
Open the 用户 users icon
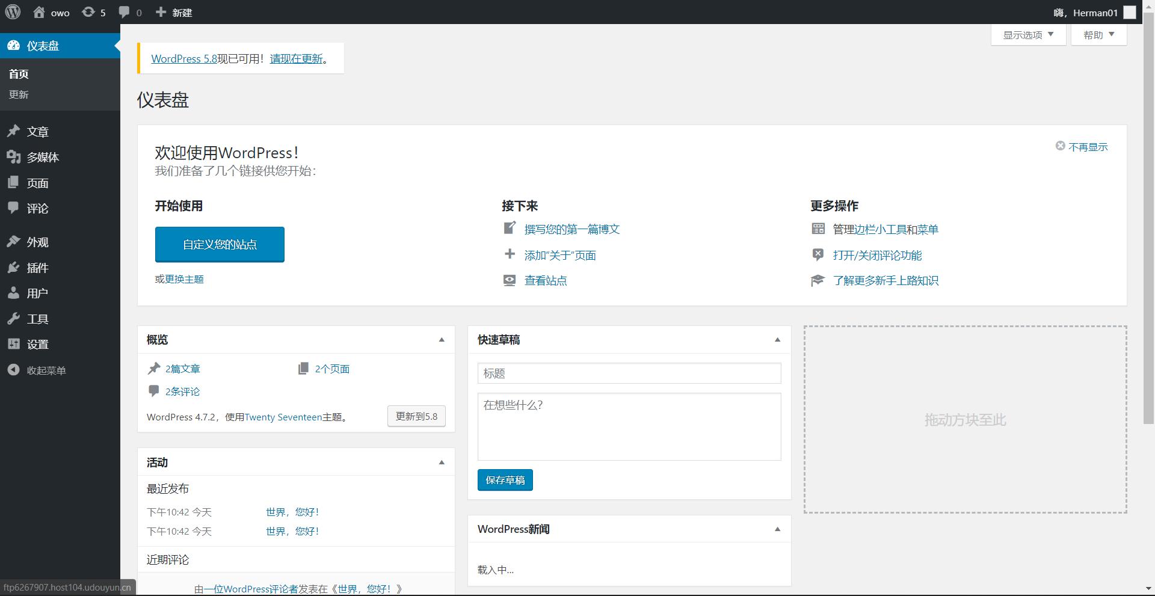[x=14, y=293]
